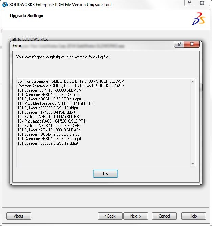This screenshot has width=212, height=226.
Task: Select ACC-104-52010.SLDPRT entry
Action: (x=51, y=121)
